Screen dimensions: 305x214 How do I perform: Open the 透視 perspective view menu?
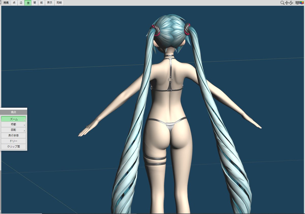click(6, 3)
